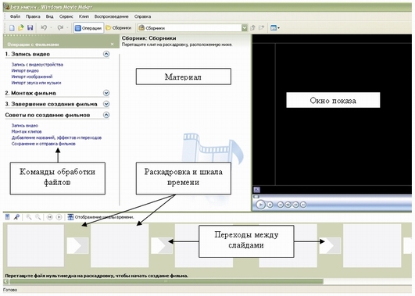The height and width of the screenshot is (296, 415).
Task: Click the Сборник: Сборники heading
Action: (x=149, y=38)
